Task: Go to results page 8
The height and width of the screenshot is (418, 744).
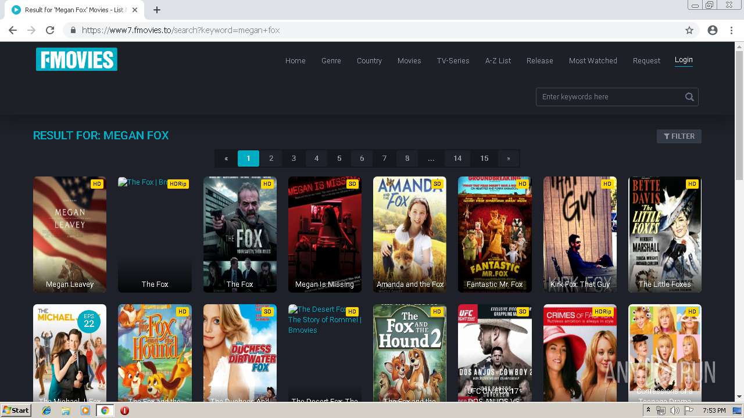Action: click(407, 158)
